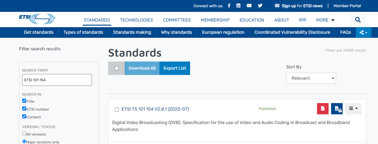
Task: Open hamburger options menu for ETSI TS 101 154
Action: coord(353,109)
